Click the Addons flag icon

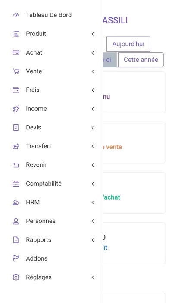click(x=16, y=258)
